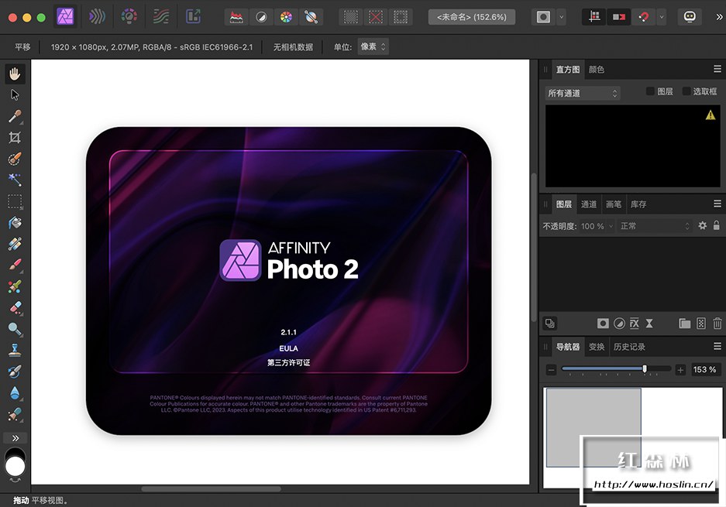This screenshot has height=507, width=726.
Task: Switch to the 变换 tab
Action: coord(597,347)
